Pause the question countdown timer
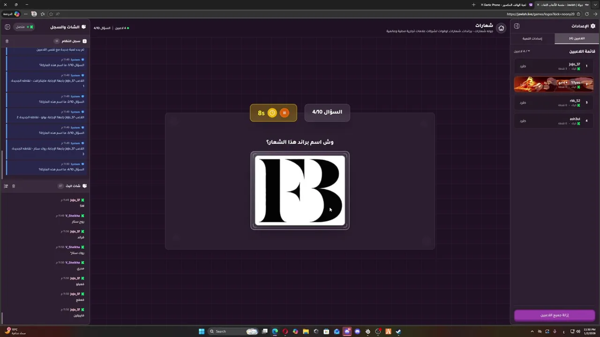This screenshot has height=337, width=600. (284, 113)
